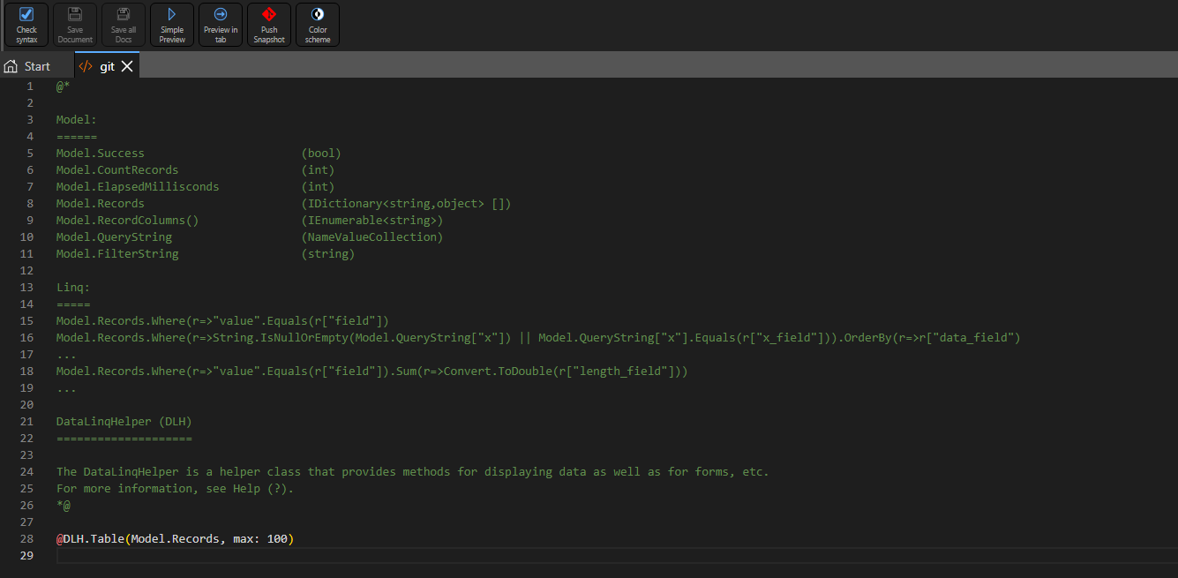Viewport: 1178px width, 578px height.
Task: Click the line starting "The DataLinqHelper is a helper"
Action: 413,471
